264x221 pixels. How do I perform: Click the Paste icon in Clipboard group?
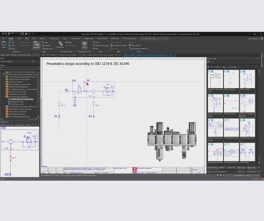4,44
